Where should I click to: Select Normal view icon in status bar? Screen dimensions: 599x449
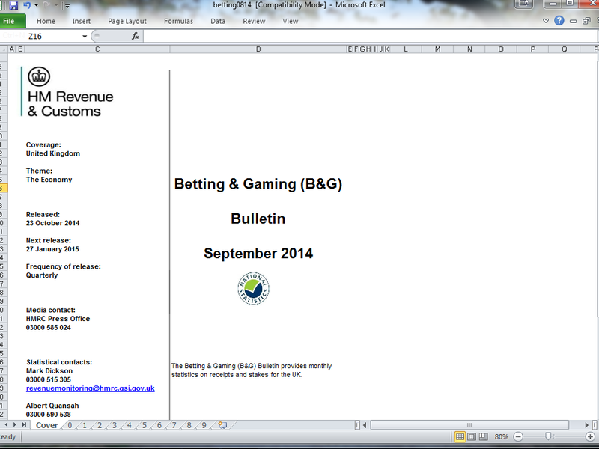click(x=460, y=436)
